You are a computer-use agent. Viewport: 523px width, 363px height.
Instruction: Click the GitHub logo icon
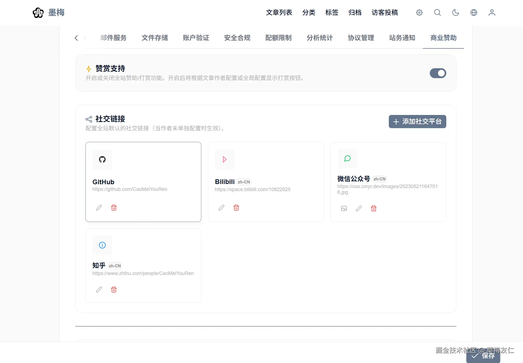click(x=102, y=159)
